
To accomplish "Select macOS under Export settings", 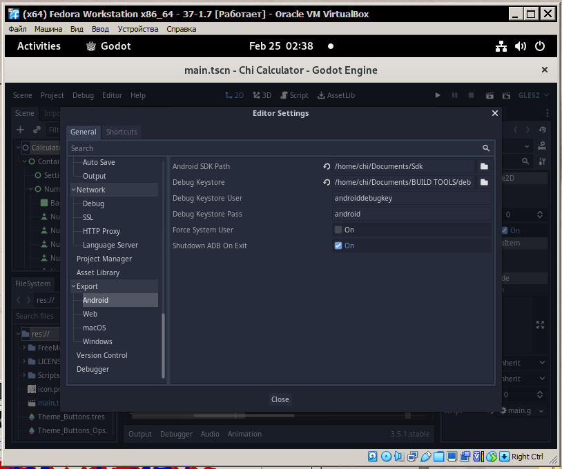I will (x=95, y=328).
